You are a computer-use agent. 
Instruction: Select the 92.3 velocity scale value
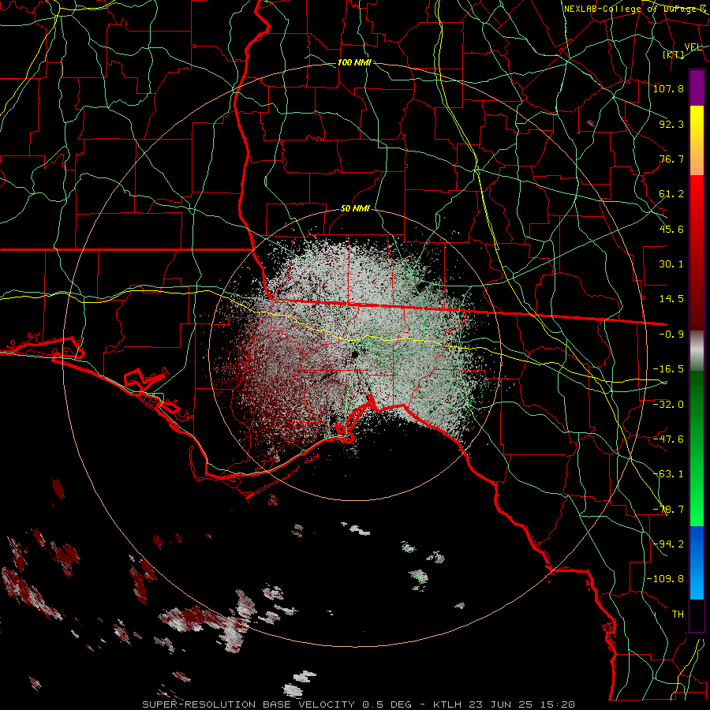point(671,124)
